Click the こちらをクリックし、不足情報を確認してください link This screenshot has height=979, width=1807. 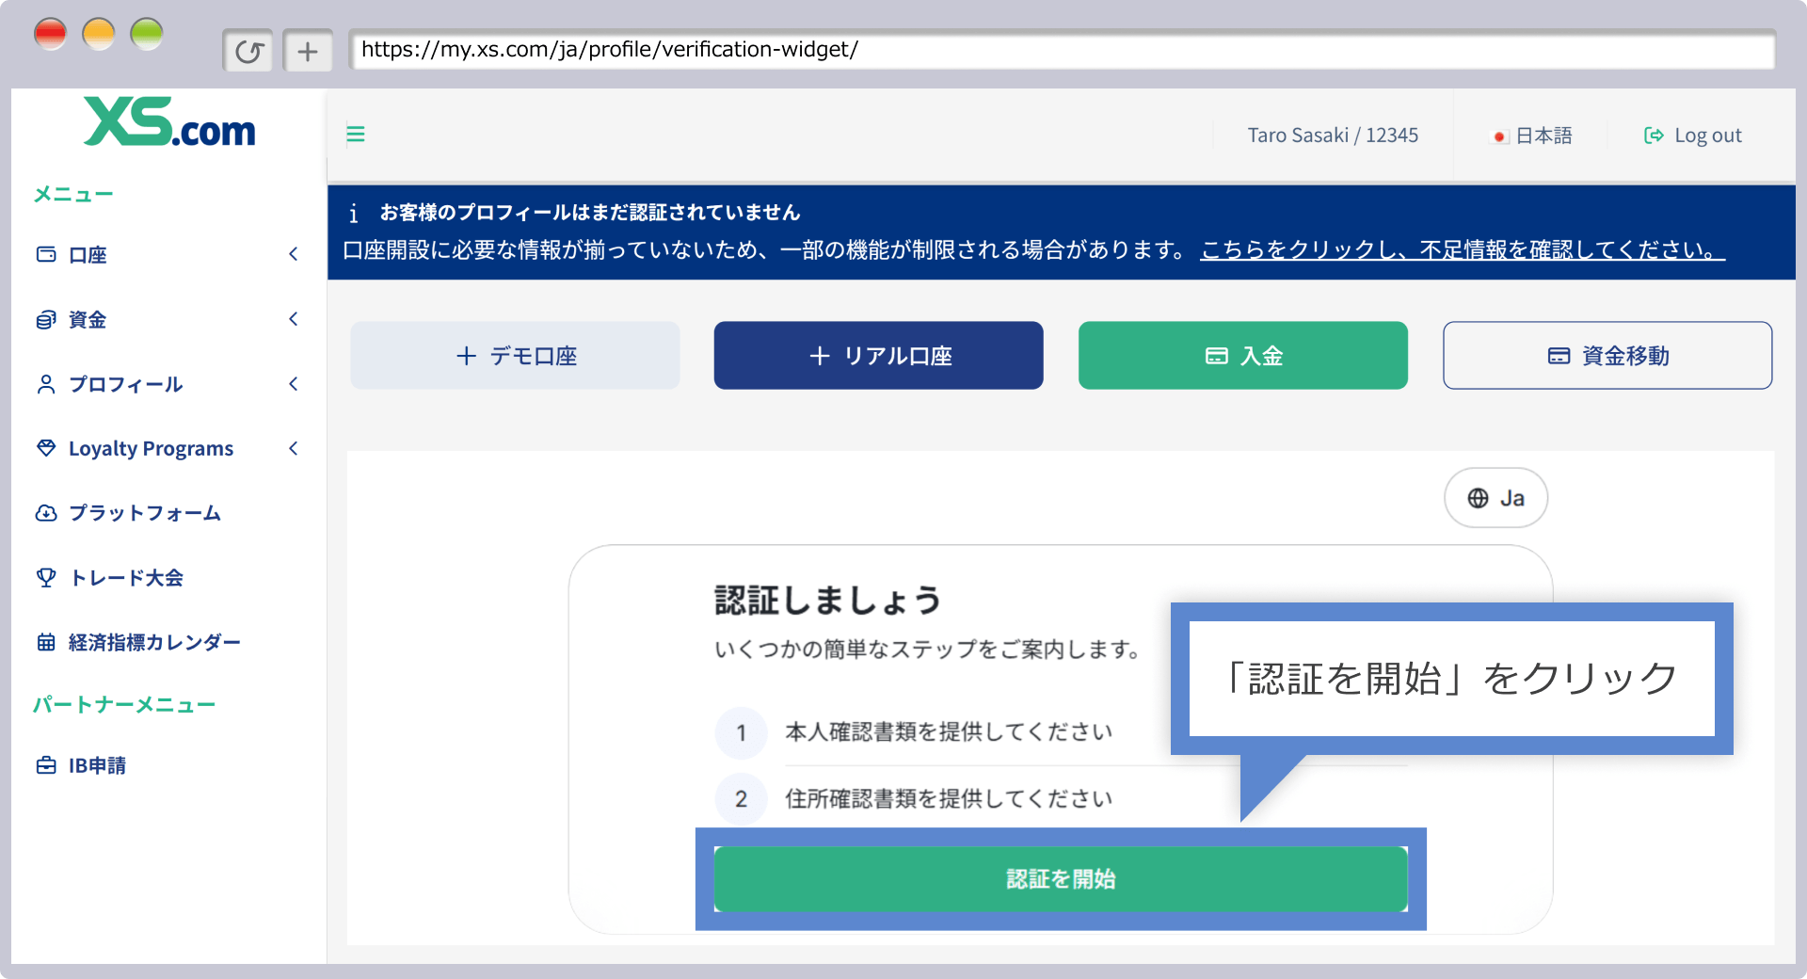tap(1463, 249)
